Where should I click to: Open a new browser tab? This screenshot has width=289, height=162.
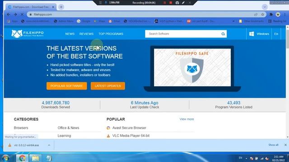61,7
